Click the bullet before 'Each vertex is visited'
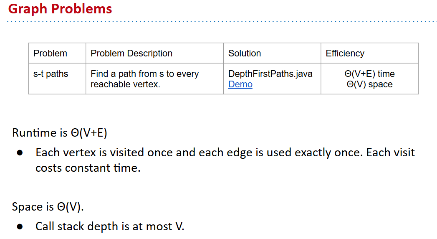437x239 pixels. click(19, 153)
